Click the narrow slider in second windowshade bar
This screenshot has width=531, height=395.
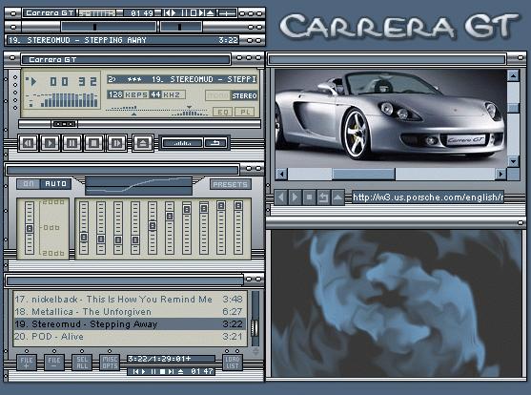[x=181, y=27]
